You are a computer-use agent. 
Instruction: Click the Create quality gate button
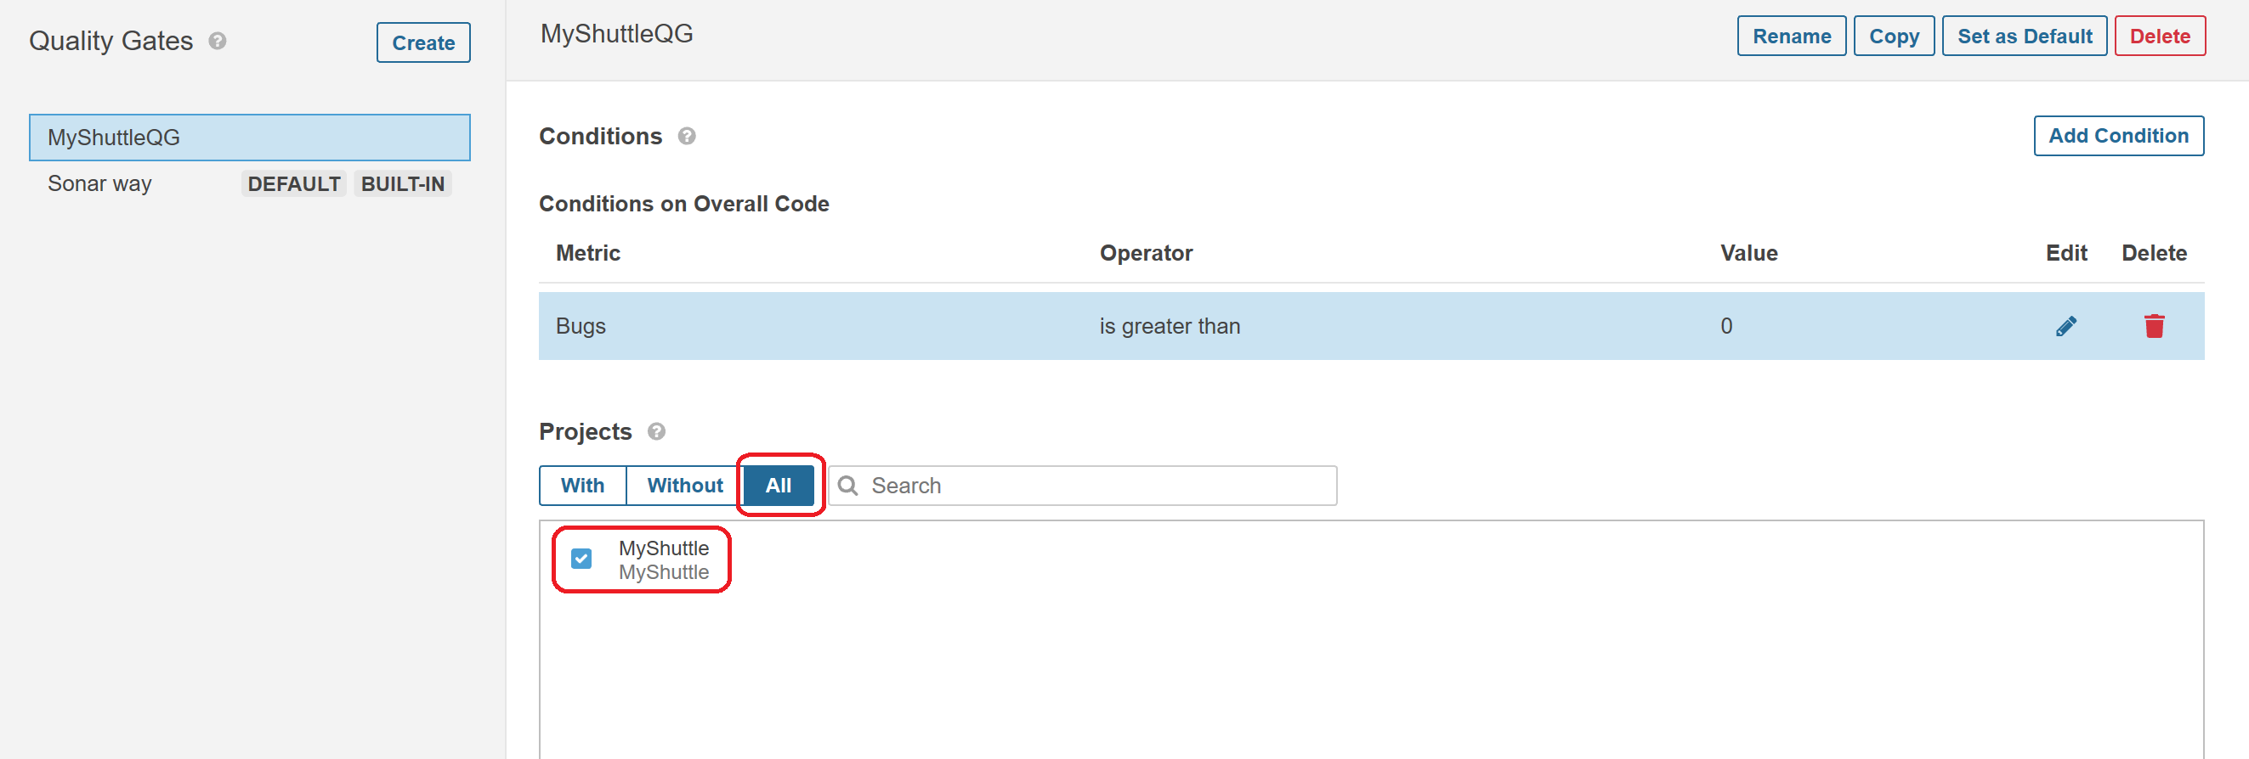(x=423, y=42)
